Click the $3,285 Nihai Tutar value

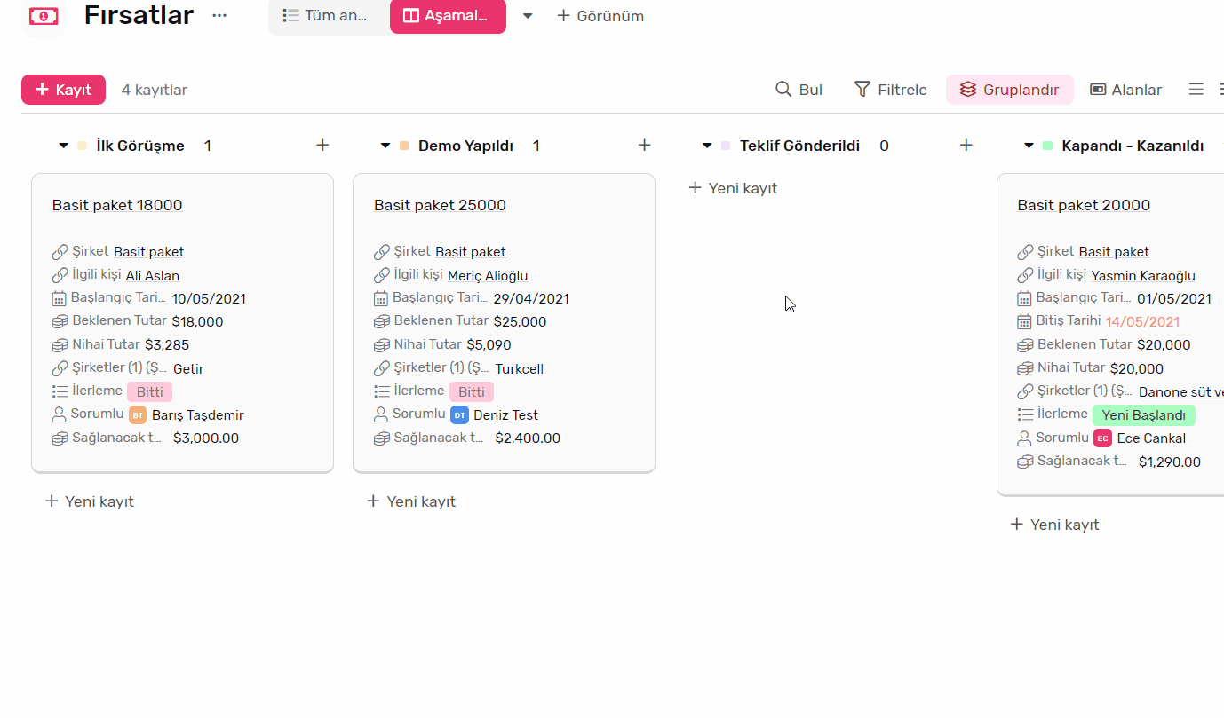(167, 345)
